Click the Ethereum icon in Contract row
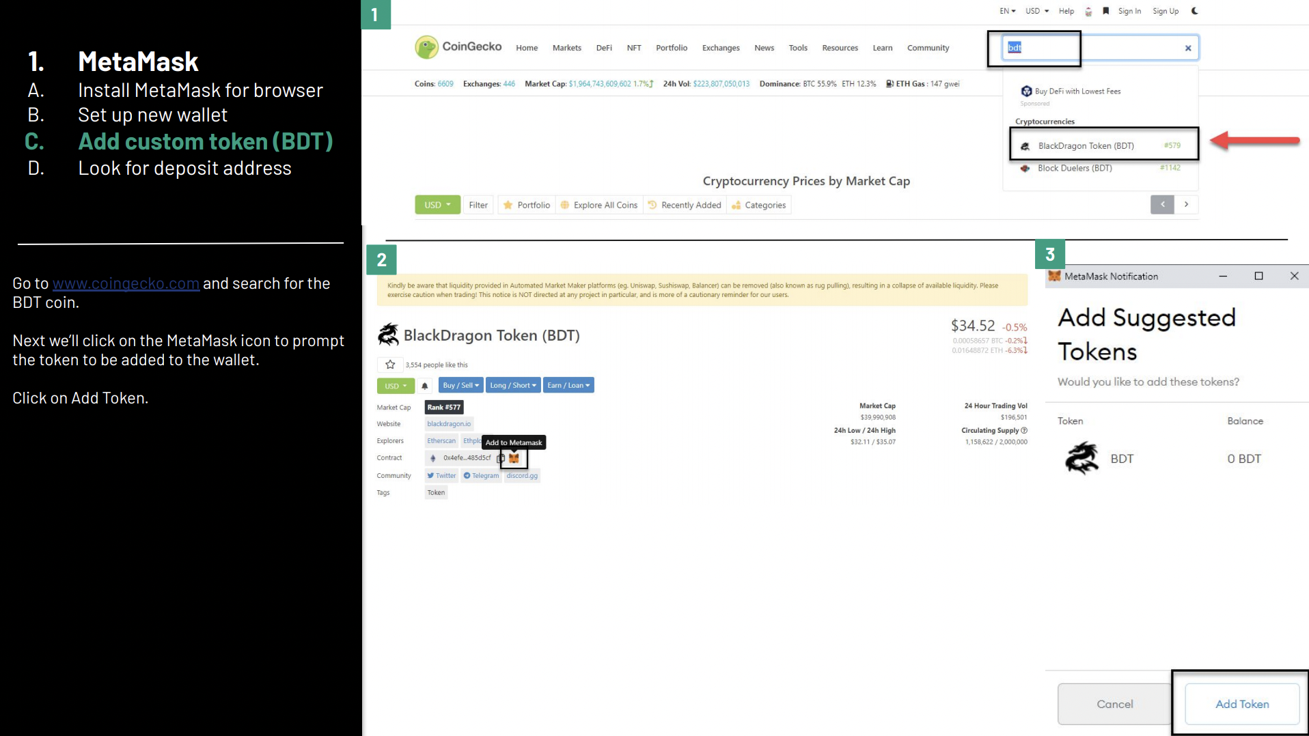Screen dimensions: 1309x736 (x=432, y=458)
